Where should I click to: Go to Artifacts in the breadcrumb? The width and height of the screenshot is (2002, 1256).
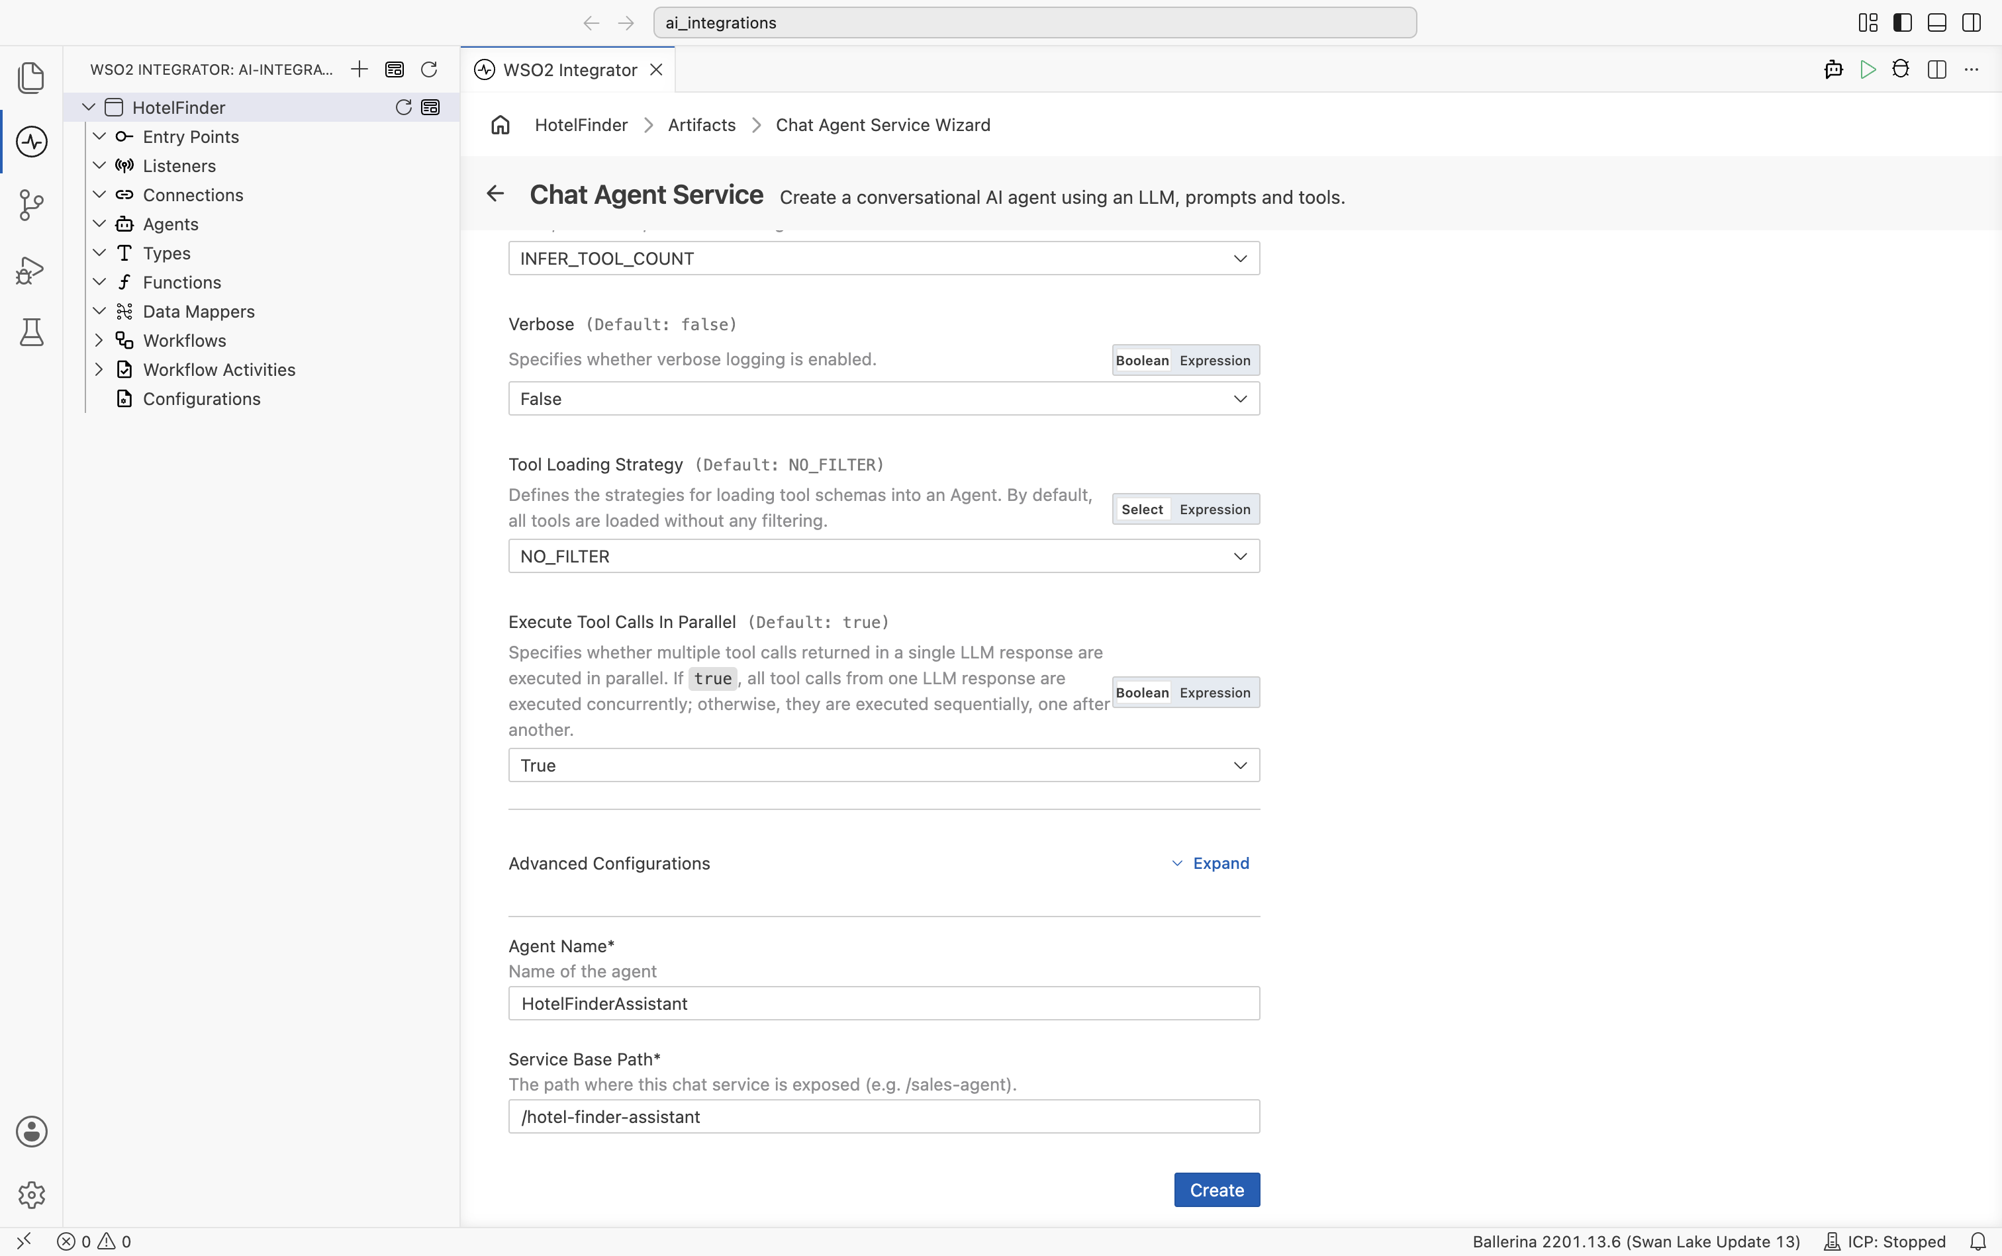[701, 124]
